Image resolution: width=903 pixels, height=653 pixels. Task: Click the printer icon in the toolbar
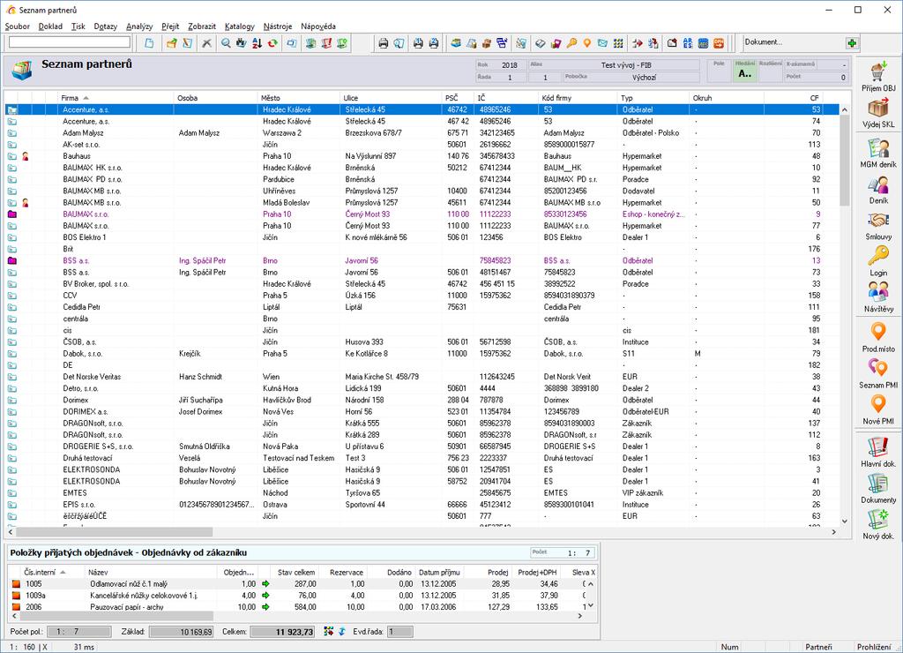point(383,43)
